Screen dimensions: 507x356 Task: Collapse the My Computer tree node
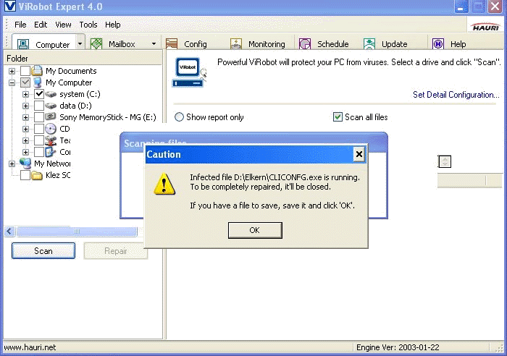[x=12, y=82]
